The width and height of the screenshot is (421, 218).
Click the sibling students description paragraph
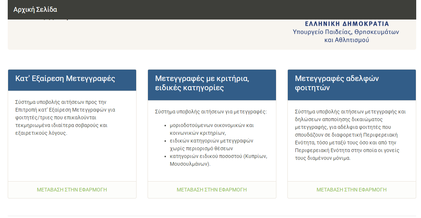pyautogui.click(x=350, y=135)
